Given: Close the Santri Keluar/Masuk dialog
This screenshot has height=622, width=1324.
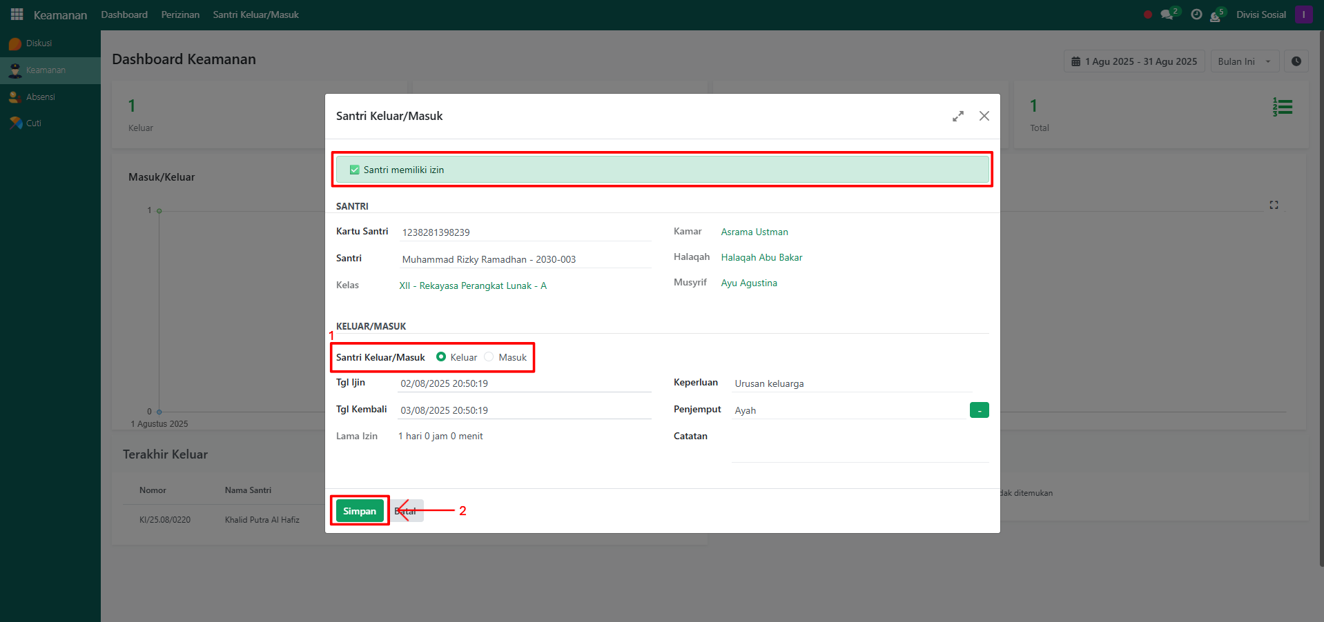Looking at the screenshot, I should [984, 117].
